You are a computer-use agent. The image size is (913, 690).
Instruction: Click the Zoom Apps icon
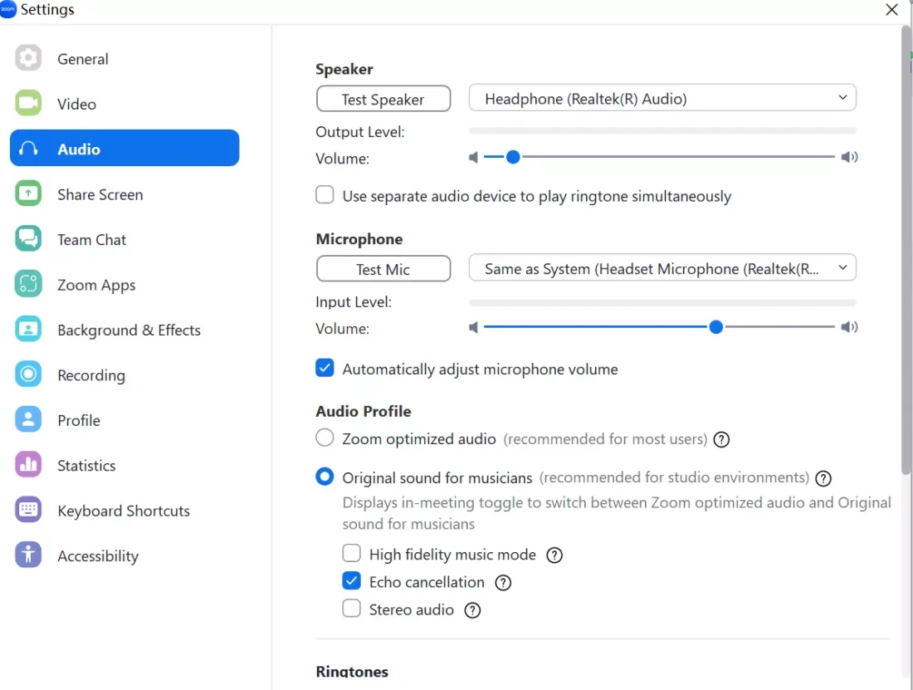28,284
